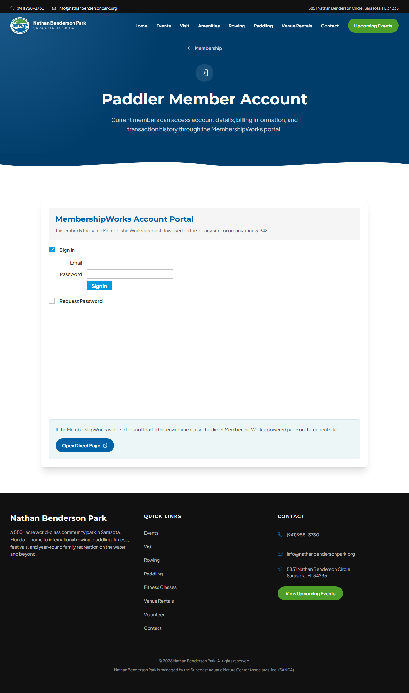Viewport: 409px width, 693px height.
Task: Open footer Contact quick link
Action: 153,628
